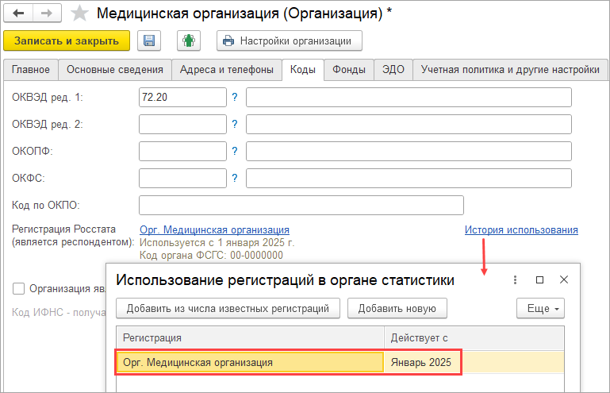Open the help question mark for ОКФС
Viewport: 610px width, 393px height.
click(235, 178)
